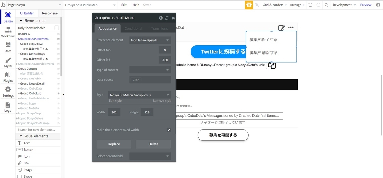Switch to the Responsive tab
383x178 pixels.
(50, 13)
